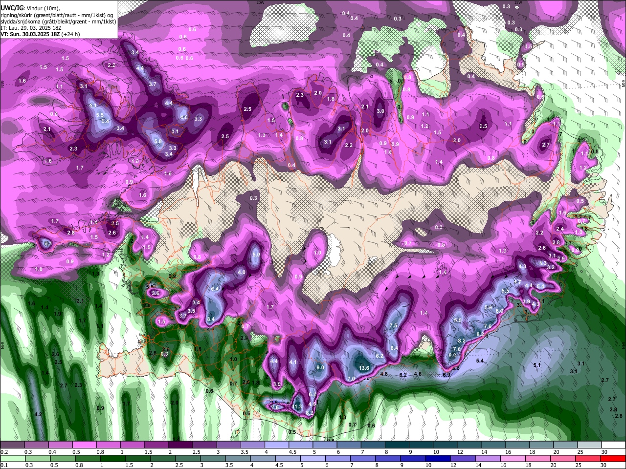Click the 5.8 precipitation value in the northwest
The image size is (626, 469).
[x=158, y=142]
